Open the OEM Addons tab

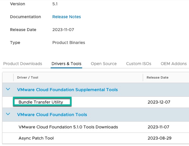(x=174, y=64)
